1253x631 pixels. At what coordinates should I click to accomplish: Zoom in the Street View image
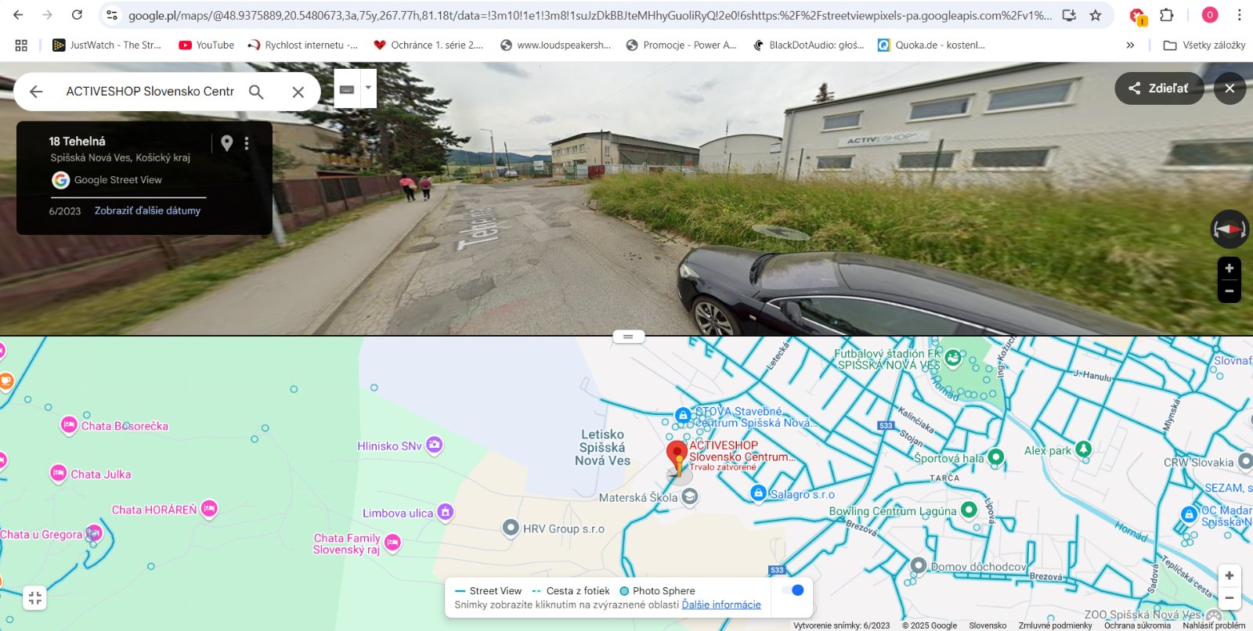1230,269
